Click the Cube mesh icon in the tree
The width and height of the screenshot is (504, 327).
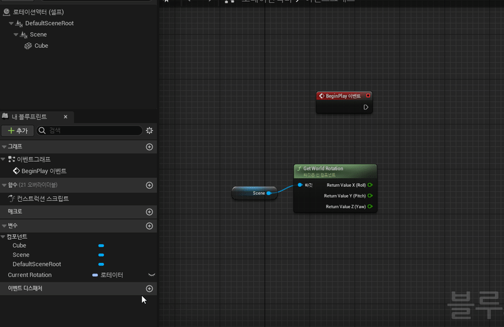point(28,46)
